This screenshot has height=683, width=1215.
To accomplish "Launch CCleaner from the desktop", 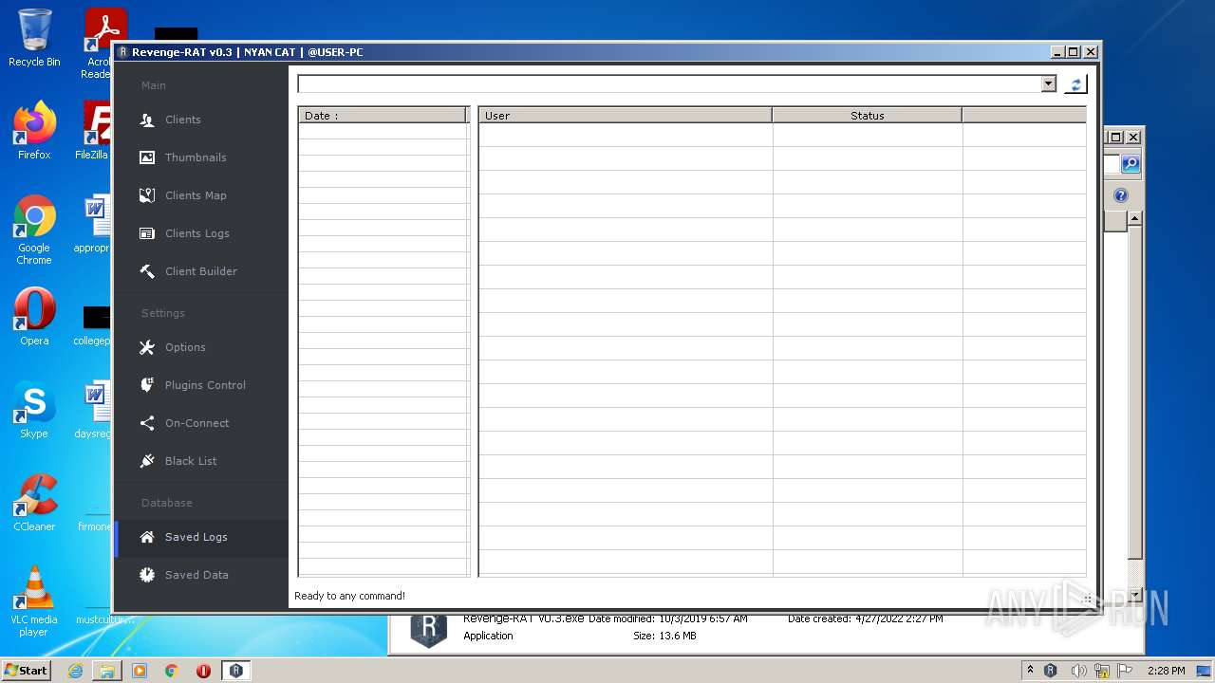I will (x=34, y=503).
